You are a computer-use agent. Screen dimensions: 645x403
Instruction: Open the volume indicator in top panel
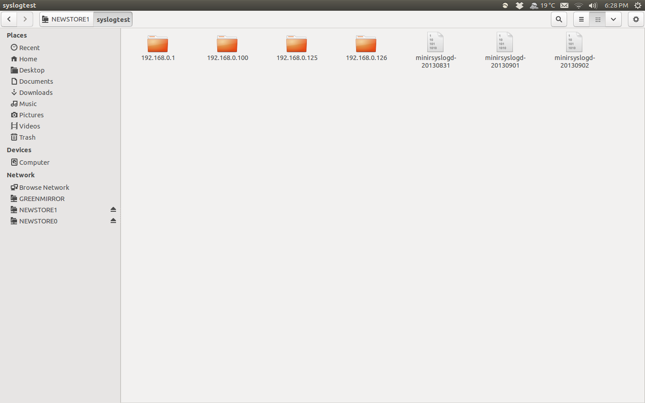pyautogui.click(x=593, y=5)
